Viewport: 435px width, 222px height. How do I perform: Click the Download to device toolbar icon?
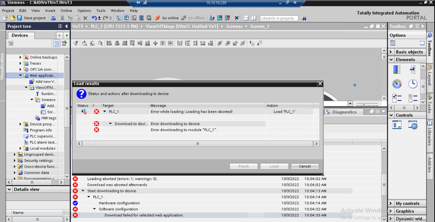pyautogui.click(x=126, y=18)
